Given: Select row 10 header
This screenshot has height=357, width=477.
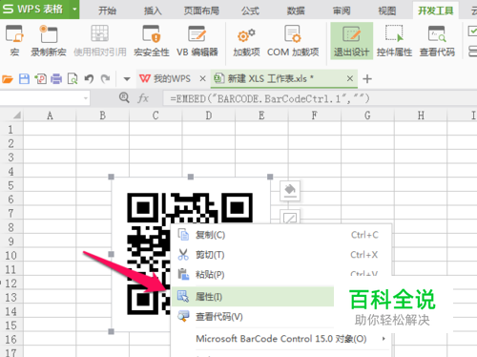Looking at the screenshot, I should point(11,256).
